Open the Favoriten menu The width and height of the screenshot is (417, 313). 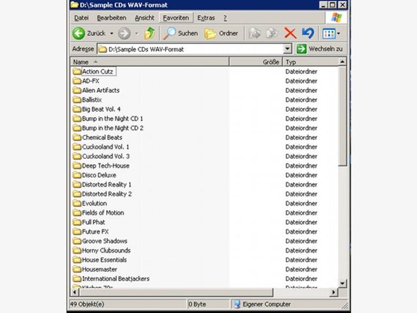176,18
